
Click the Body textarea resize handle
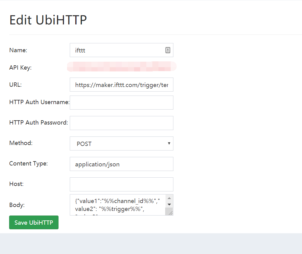(170, 213)
